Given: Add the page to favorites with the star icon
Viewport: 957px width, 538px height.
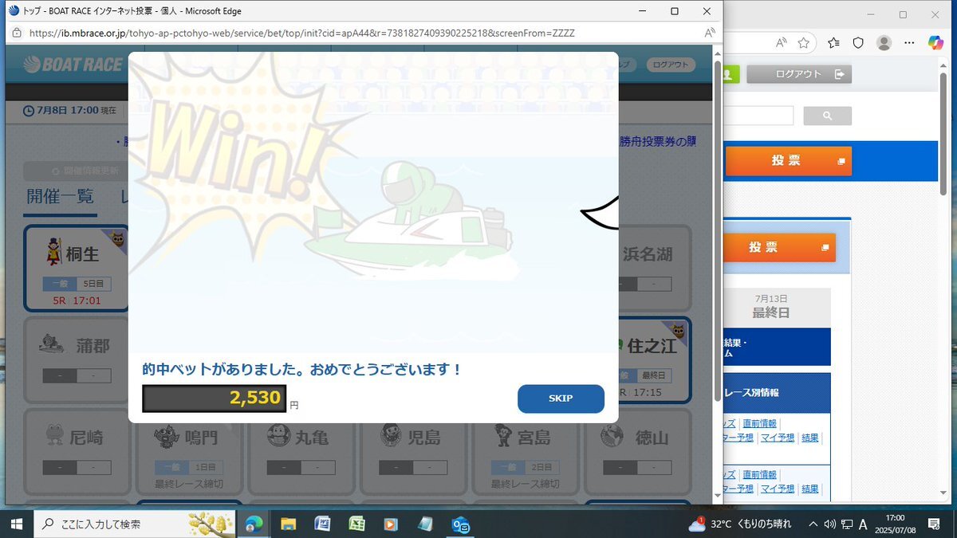Looking at the screenshot, I should pos(804,42).
